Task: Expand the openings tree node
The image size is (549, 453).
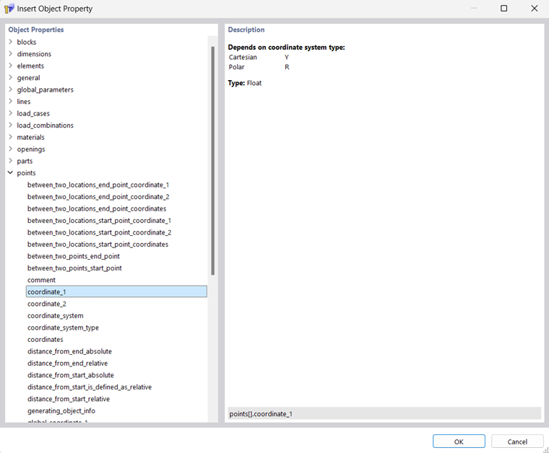Action: click(11, 149)
